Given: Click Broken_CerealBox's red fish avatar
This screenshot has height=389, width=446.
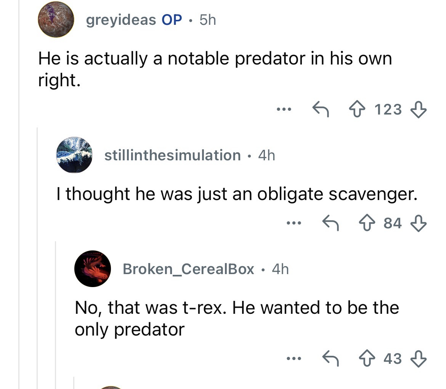Looking at the screenshot, I should click(93, 269).
